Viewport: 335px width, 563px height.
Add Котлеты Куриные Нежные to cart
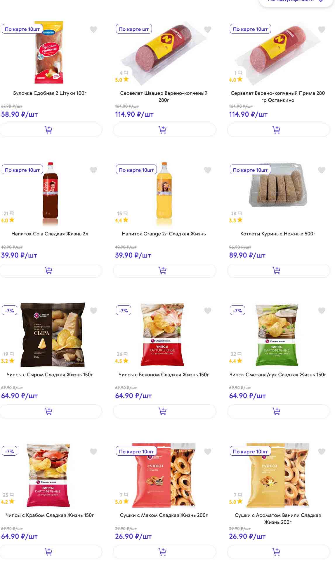[276, 270]
